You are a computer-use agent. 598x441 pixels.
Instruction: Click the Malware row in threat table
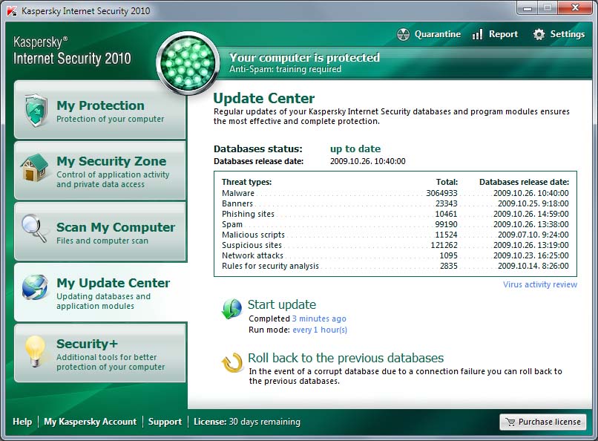pyautogui.click(x=395, y=193)
